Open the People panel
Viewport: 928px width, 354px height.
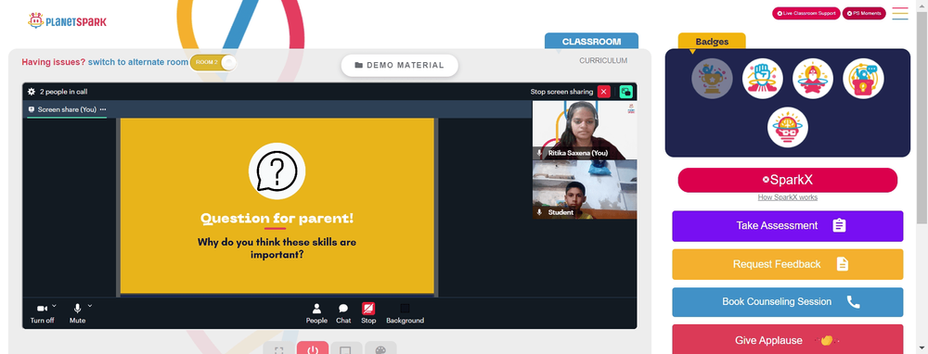tap(316, 313)
